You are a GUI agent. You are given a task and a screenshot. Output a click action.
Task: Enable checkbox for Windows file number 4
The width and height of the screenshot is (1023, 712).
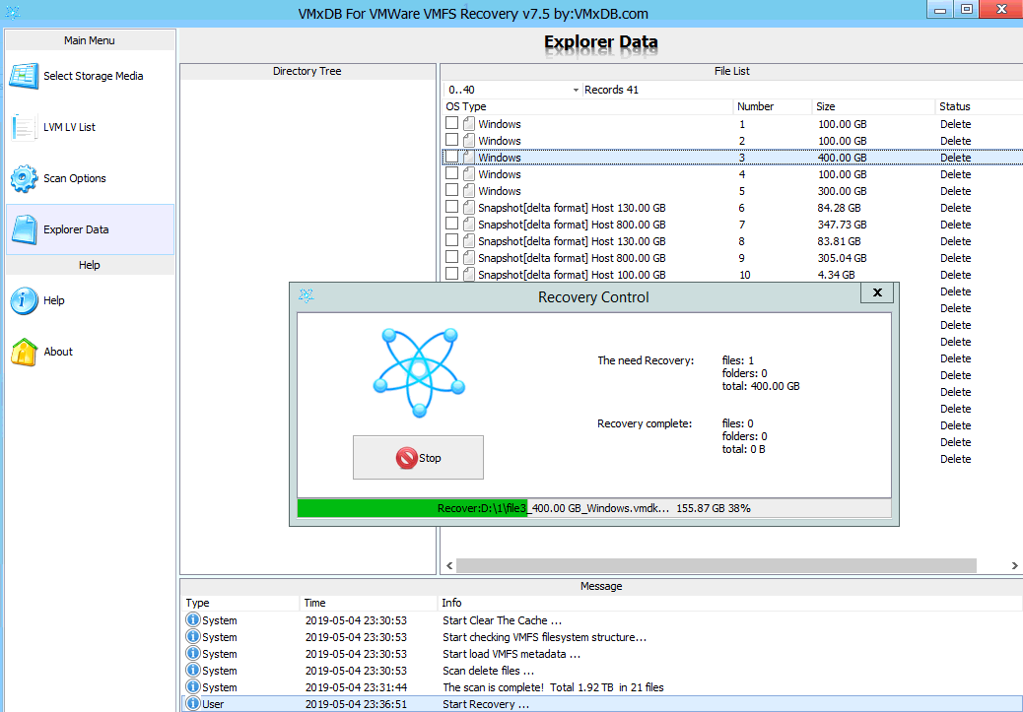click(451, 173)
